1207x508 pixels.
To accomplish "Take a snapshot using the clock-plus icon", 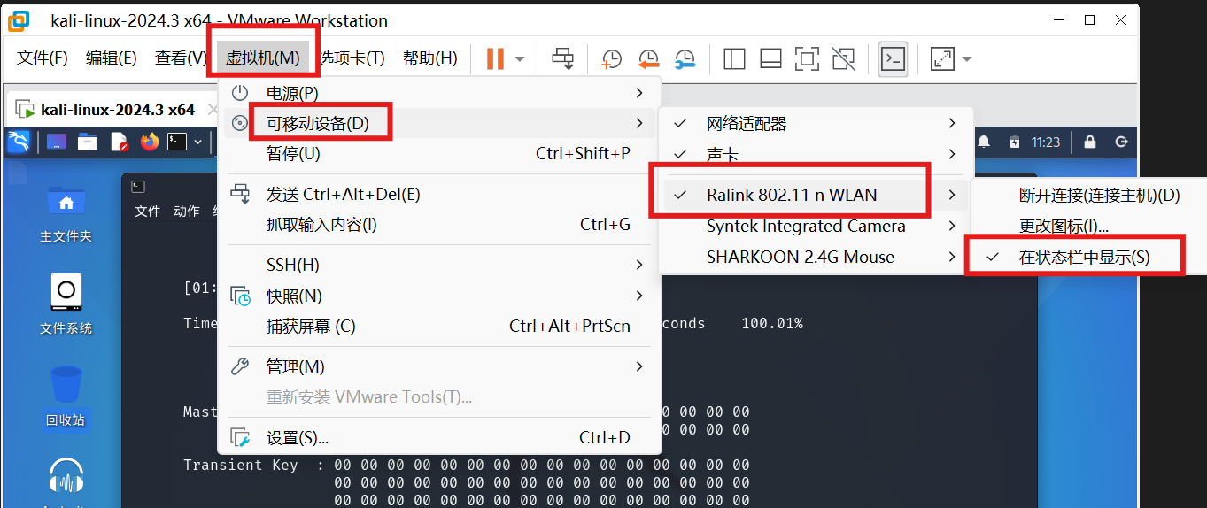I will [611, 58].
